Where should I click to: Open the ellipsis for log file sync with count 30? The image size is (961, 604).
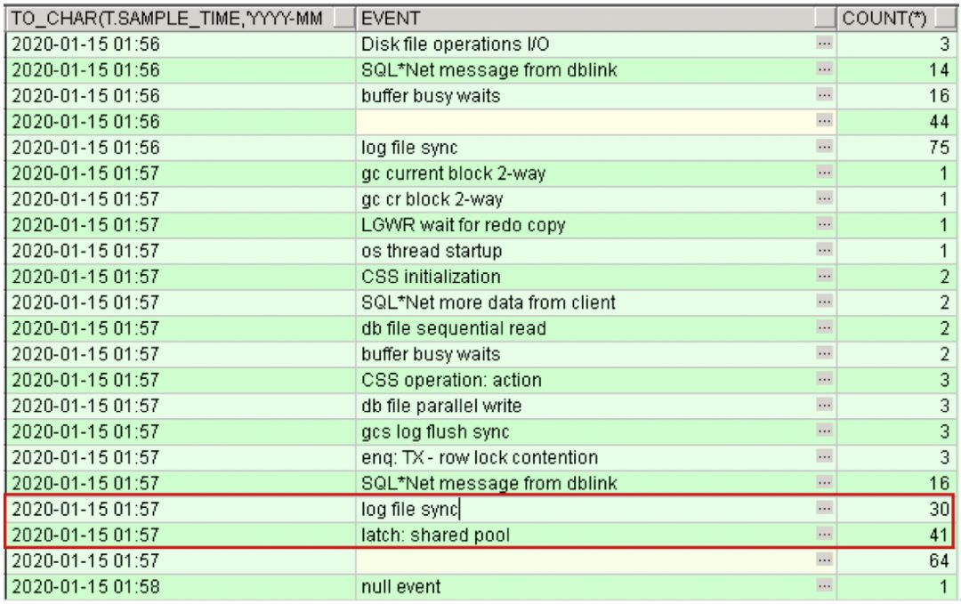[x=824, y=509]
